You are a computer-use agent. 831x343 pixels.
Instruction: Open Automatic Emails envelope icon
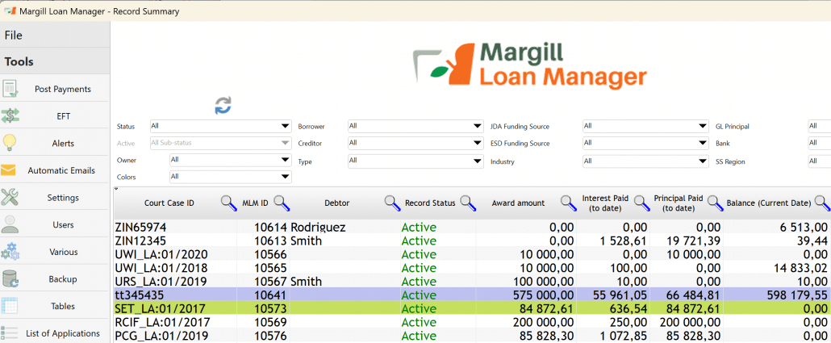[9, 170]
